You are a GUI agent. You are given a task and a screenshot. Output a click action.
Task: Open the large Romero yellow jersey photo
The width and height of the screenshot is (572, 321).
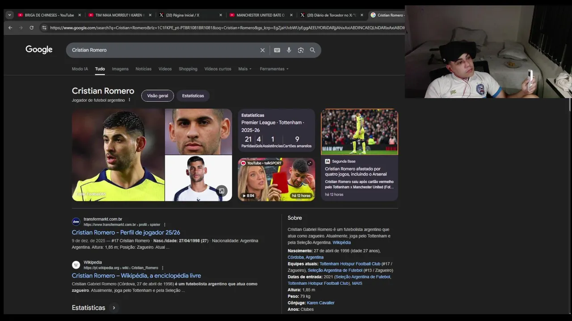tap(118, 155)
